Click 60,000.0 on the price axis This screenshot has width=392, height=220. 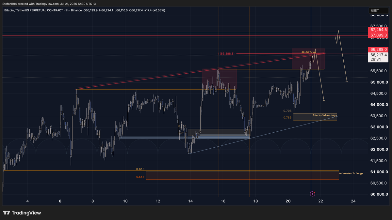[379, 194]
